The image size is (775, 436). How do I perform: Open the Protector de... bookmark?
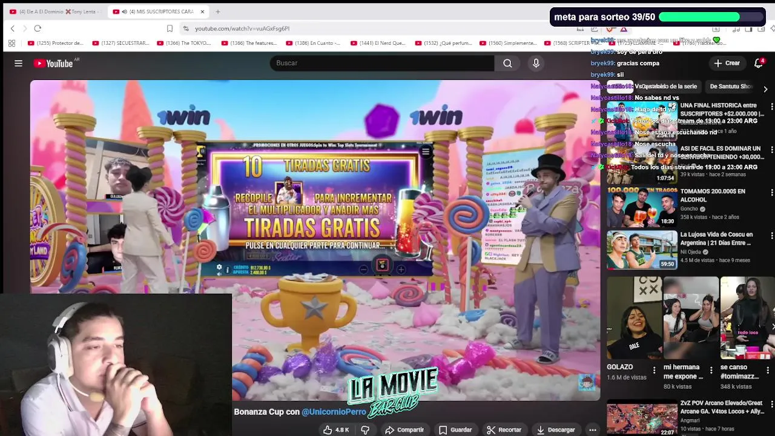click(x=56, y=43)
